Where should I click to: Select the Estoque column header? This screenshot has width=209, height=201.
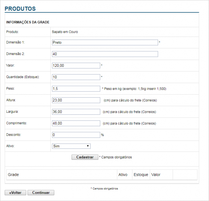141,175
